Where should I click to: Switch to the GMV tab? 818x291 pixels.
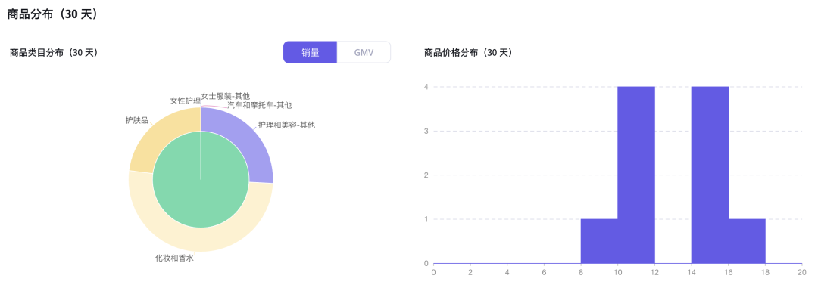[x=364, y=52]
